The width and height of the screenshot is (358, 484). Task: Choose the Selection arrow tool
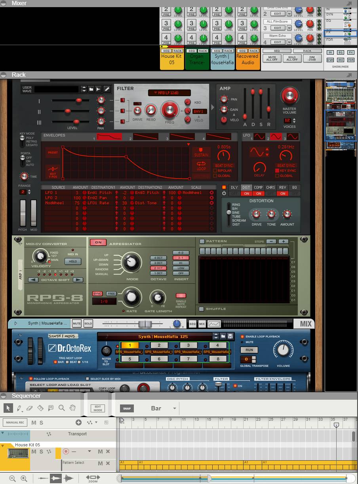[x=8, y=408]
